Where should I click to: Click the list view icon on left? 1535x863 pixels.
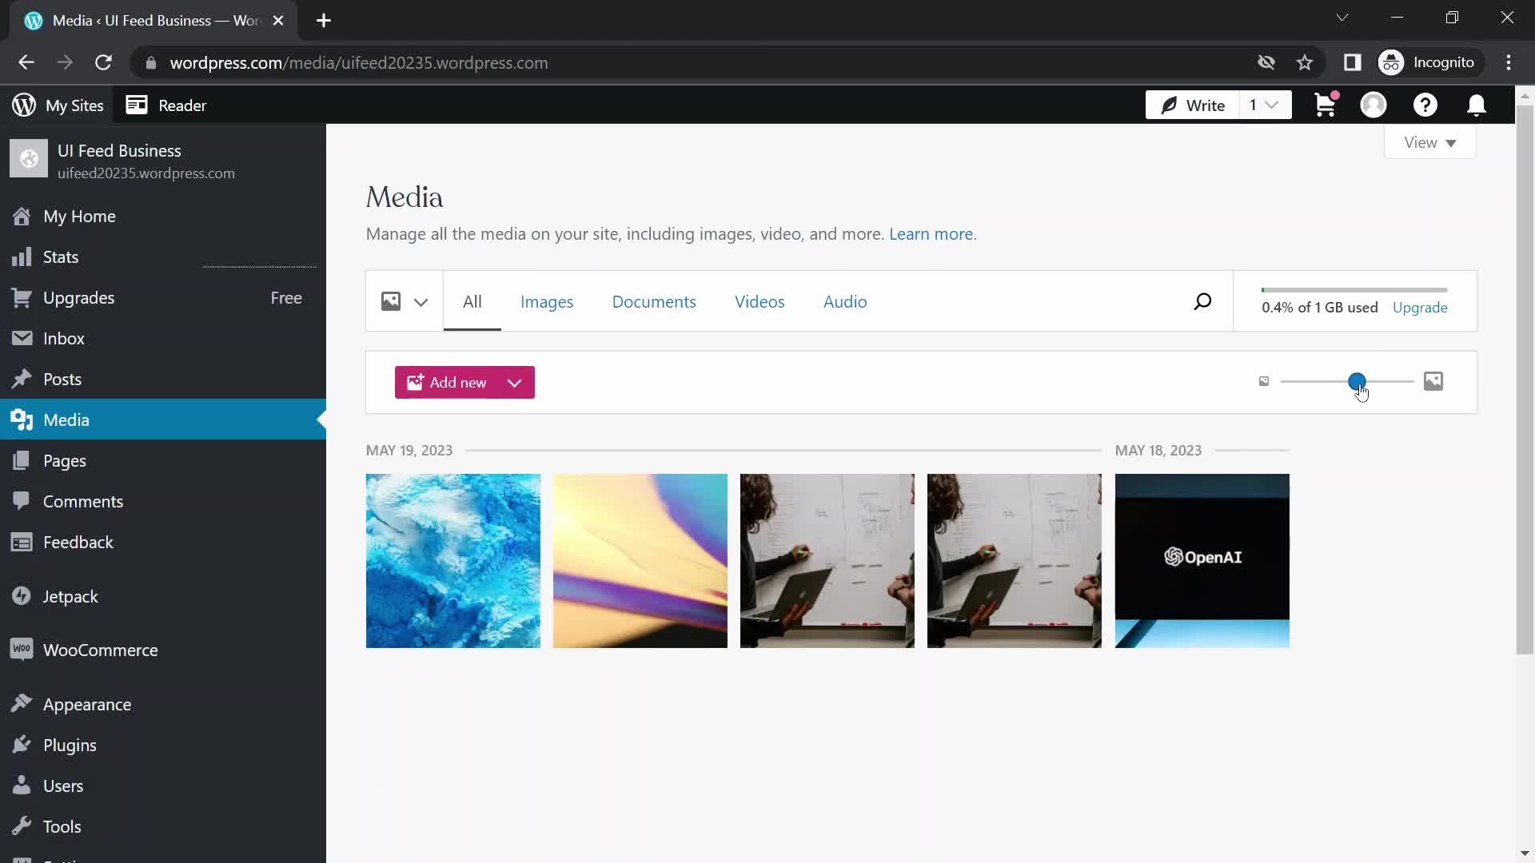pos(1264,380)
